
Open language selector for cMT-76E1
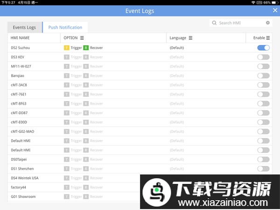click(x=177, y=94)
